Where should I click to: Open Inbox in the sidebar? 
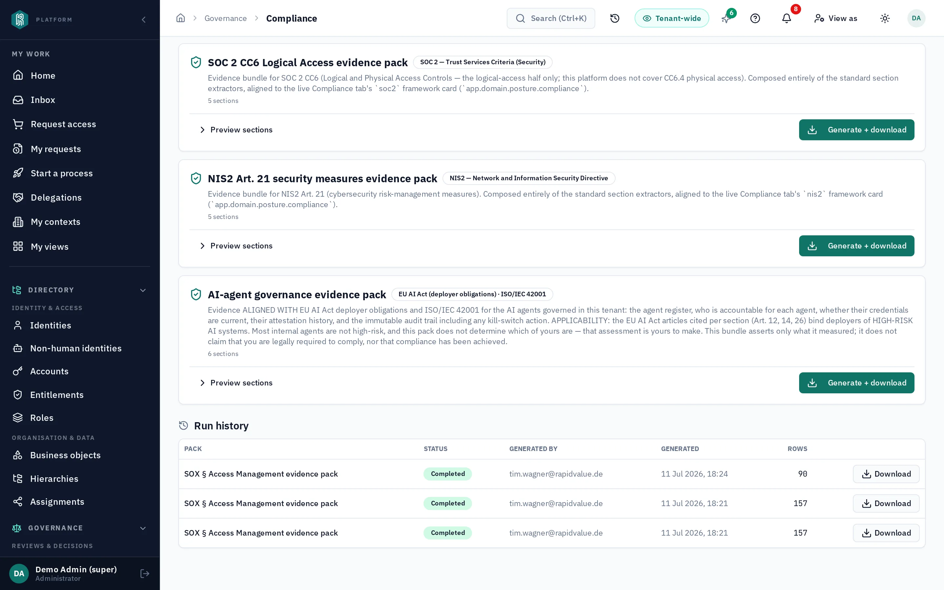pyautogui.click(x=80, y=100)
